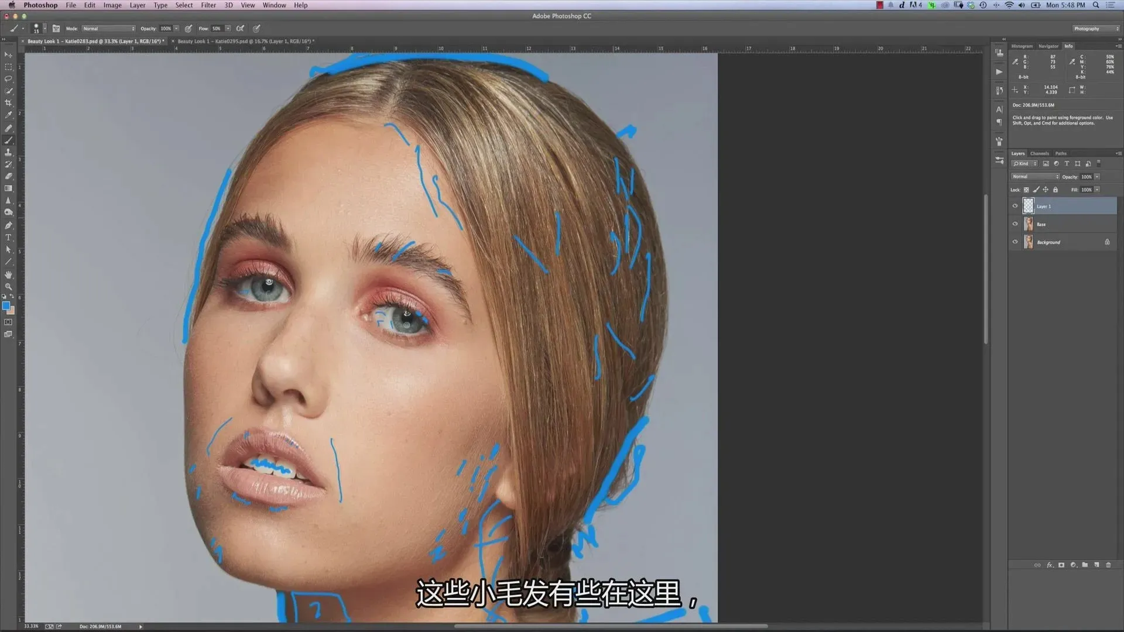Select the Type tool
Image resolution: width=1124 pixels, height=632 pixels.
pos(8,238)
